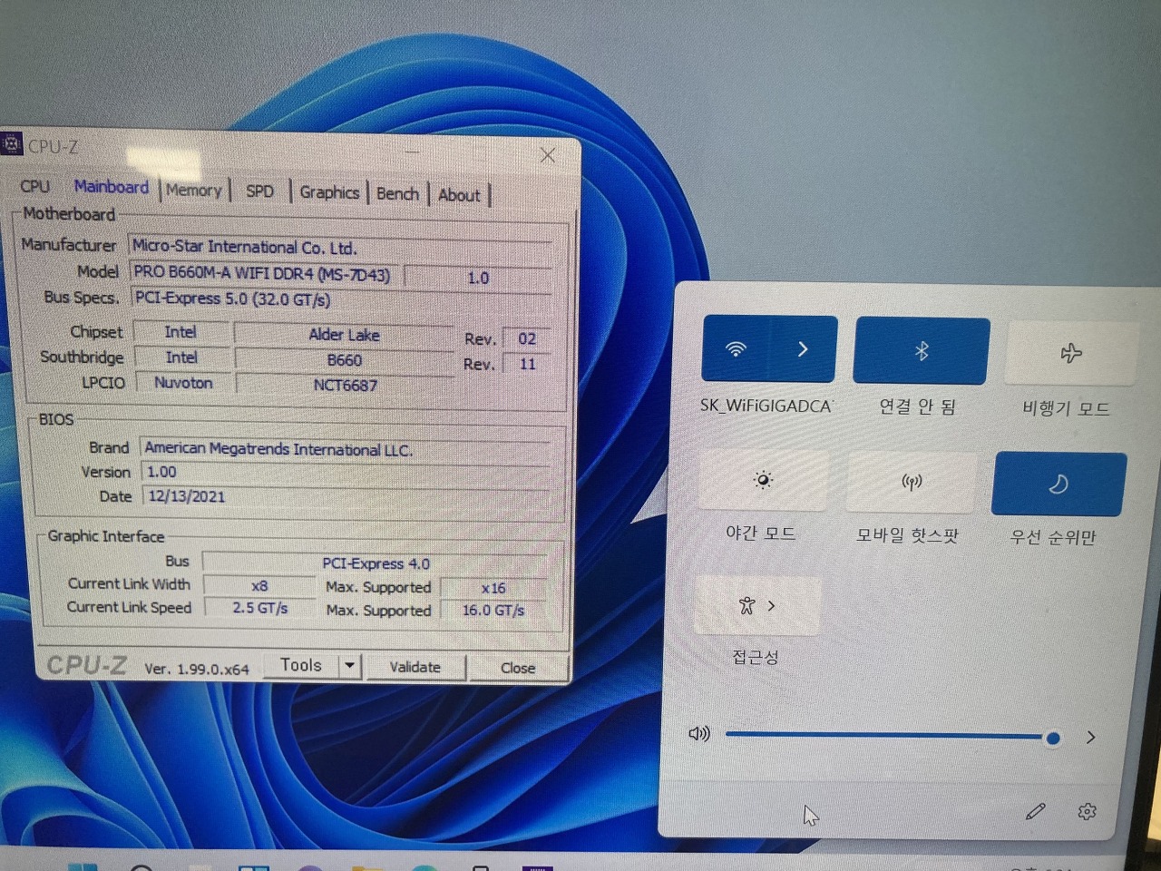Image resolution: width=1161 pixels, height=871 pixels.
Task: Switch to SPD tab
Action: (259, 191)
